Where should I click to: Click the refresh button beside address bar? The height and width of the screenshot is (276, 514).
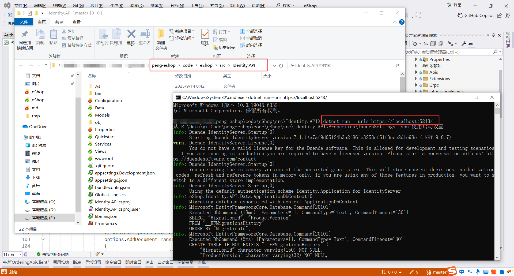coord(281,66)
